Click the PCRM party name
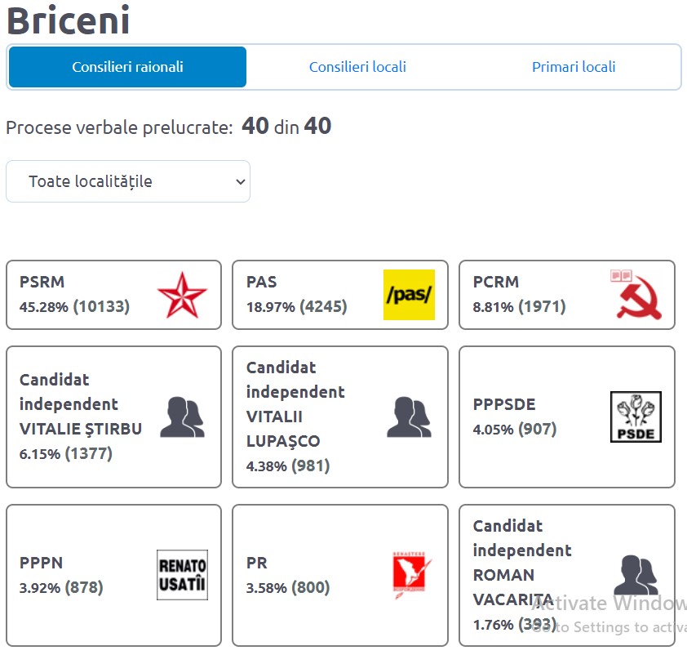 [x=496, y=282]
